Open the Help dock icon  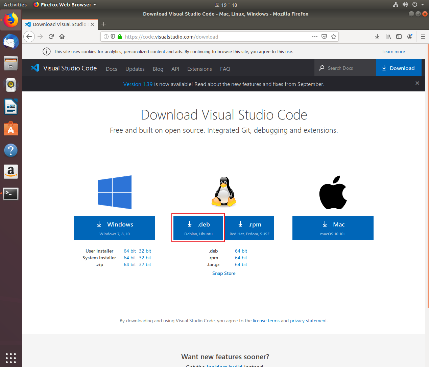click(11, 150)
